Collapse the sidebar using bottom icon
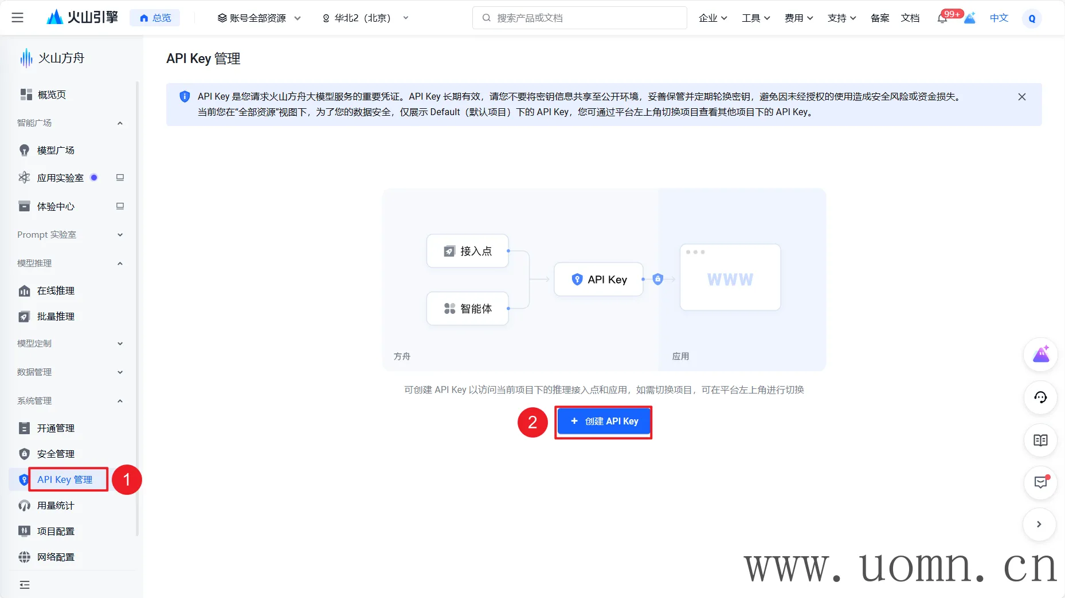1065x598 pixels. pyautogui.click(x=25, y=585)
